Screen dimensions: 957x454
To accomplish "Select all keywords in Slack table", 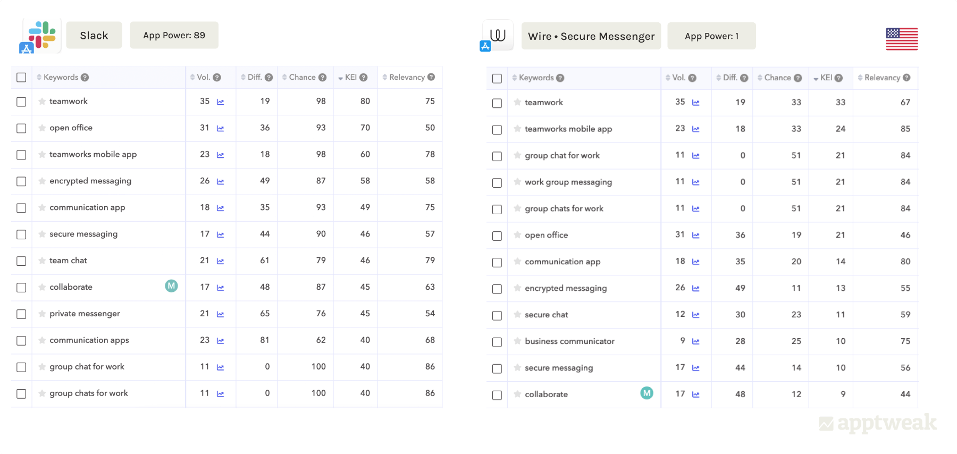I will click(21, 78).
